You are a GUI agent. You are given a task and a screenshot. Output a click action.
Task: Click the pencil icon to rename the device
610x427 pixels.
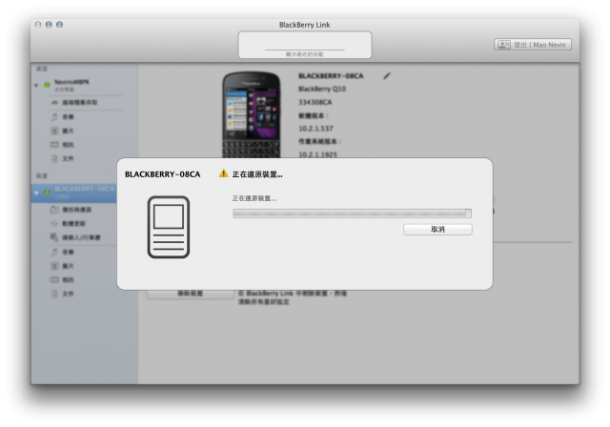click(x=387, y=76)
